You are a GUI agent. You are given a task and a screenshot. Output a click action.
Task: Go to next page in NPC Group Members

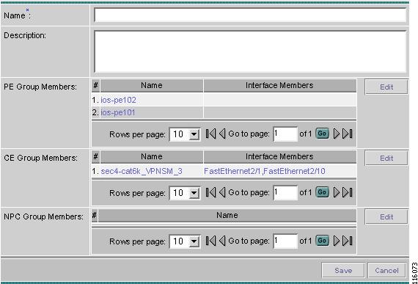coord(337,241)
